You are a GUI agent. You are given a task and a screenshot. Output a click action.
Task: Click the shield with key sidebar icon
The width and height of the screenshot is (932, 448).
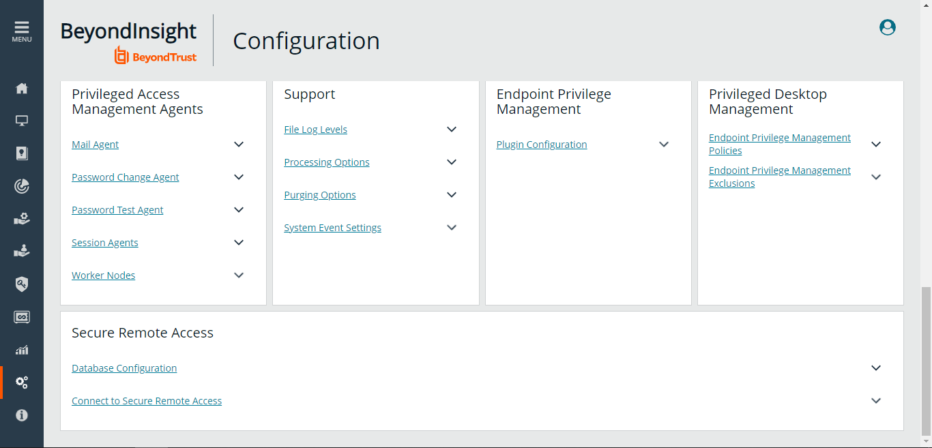[x=22, y=284]
